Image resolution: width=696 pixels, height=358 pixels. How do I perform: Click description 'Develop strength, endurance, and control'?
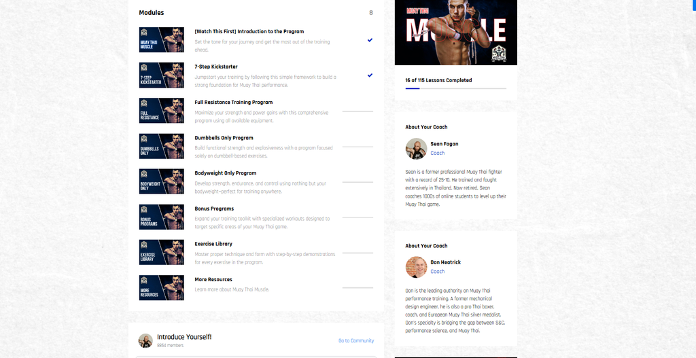260,187
